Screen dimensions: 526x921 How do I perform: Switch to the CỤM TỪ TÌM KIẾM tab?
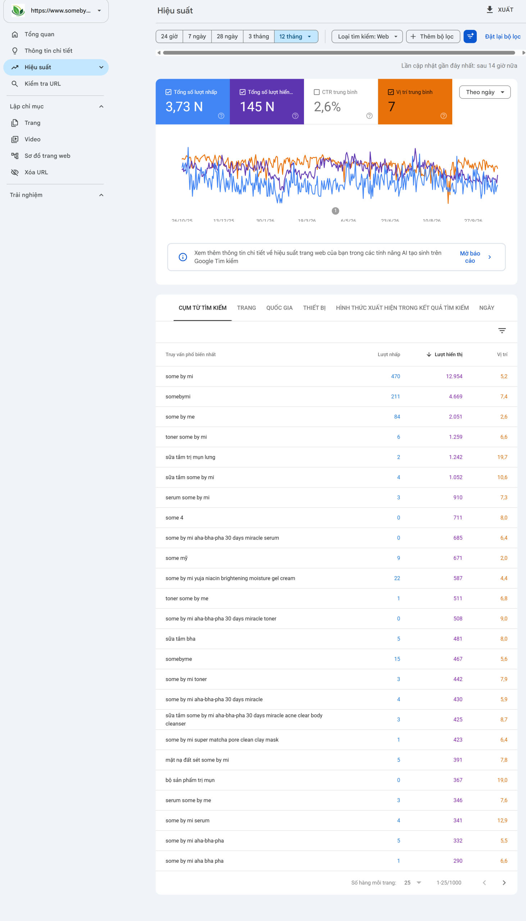[202, 308]
